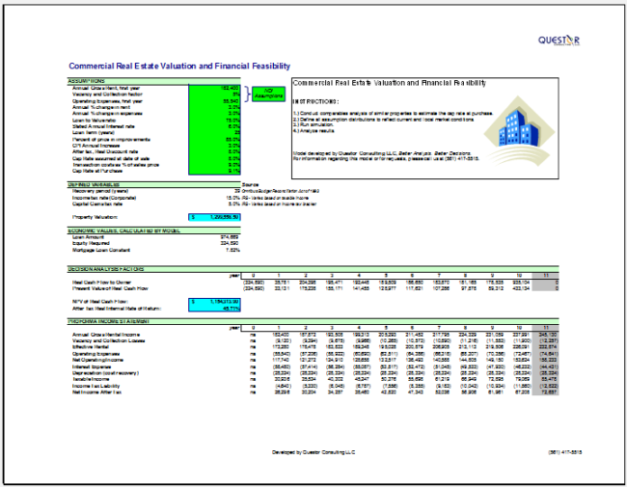Click the Effective Rental row label
Viewport: 627px width, 487px height.
pyautogui.click(x=90, y=347)
